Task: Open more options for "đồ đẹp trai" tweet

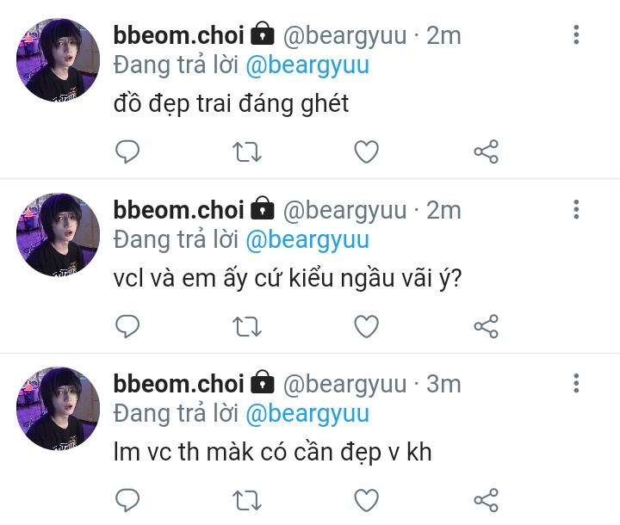Action: [576, 35]
